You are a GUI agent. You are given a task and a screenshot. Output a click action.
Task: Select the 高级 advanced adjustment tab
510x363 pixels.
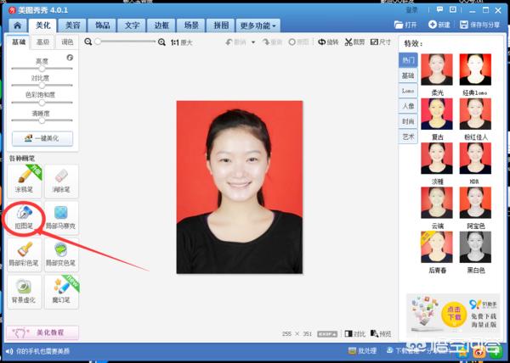(x=42, y=42)
